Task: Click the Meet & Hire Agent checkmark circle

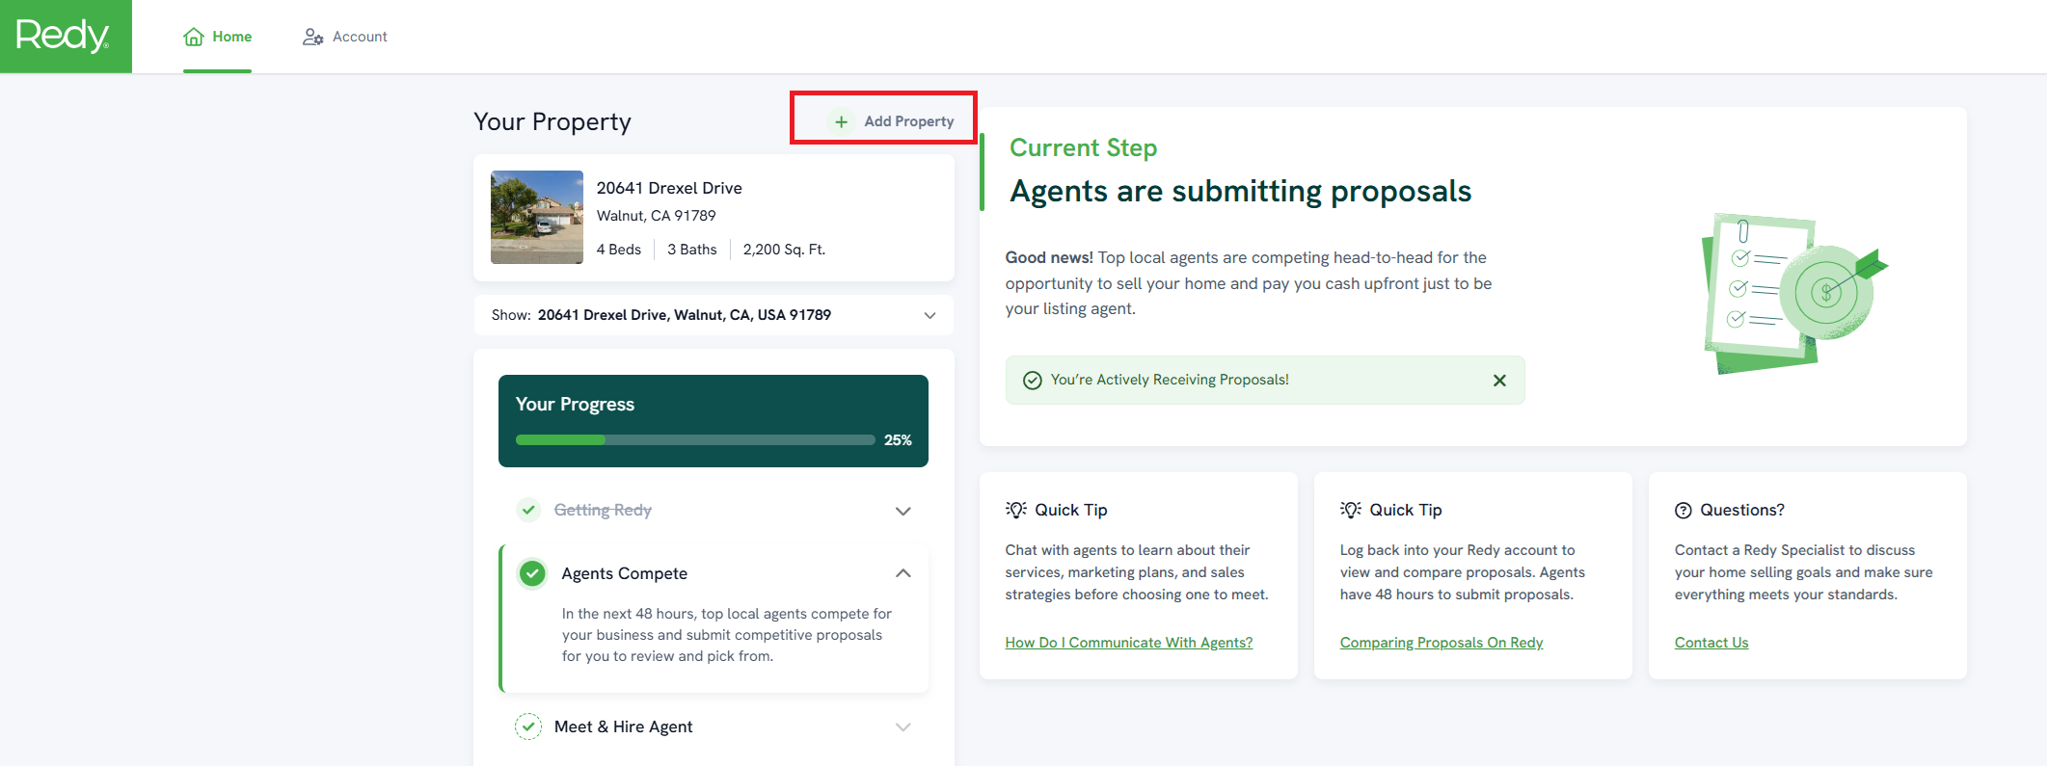Action: coord(528,726)
